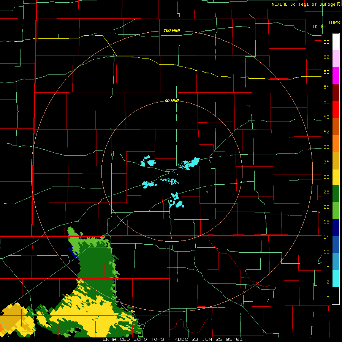Click the legend value "38"
Image resolution: width=342 pixels, height=342 pixels.
(326, 147)
